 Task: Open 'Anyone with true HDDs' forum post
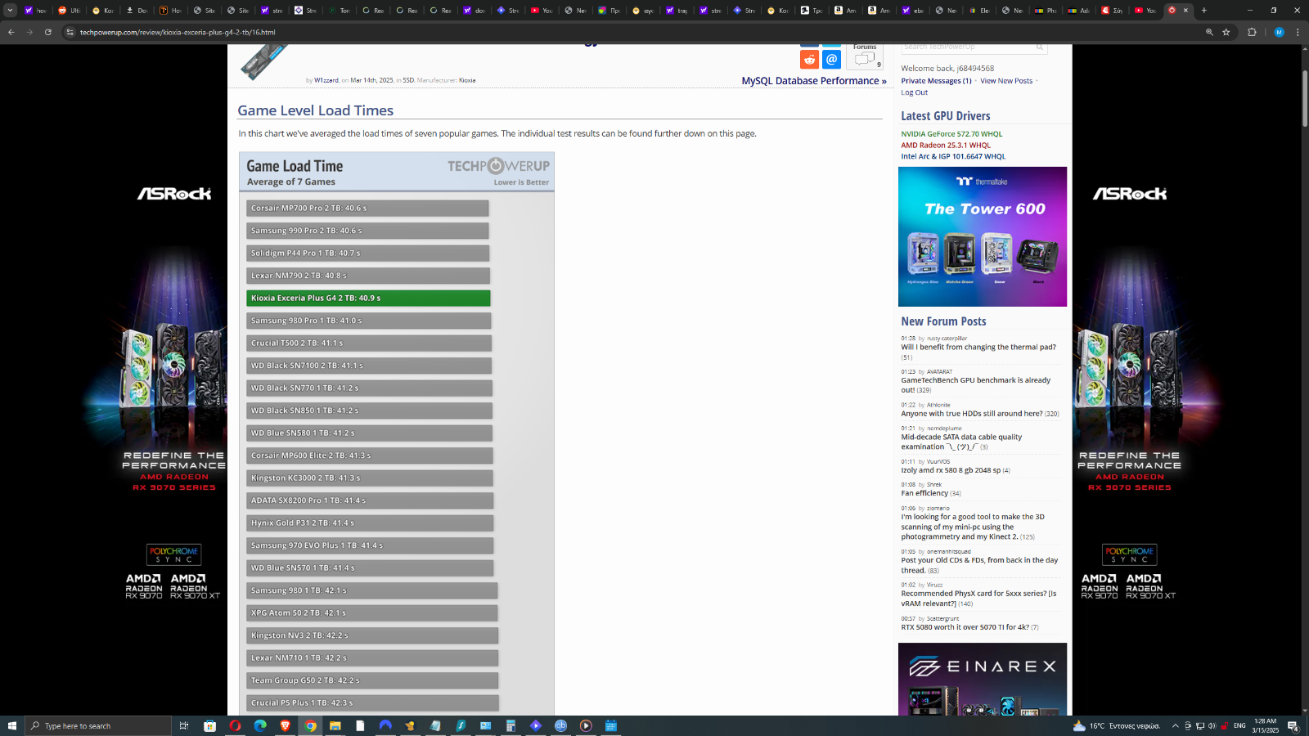point(972,414)
